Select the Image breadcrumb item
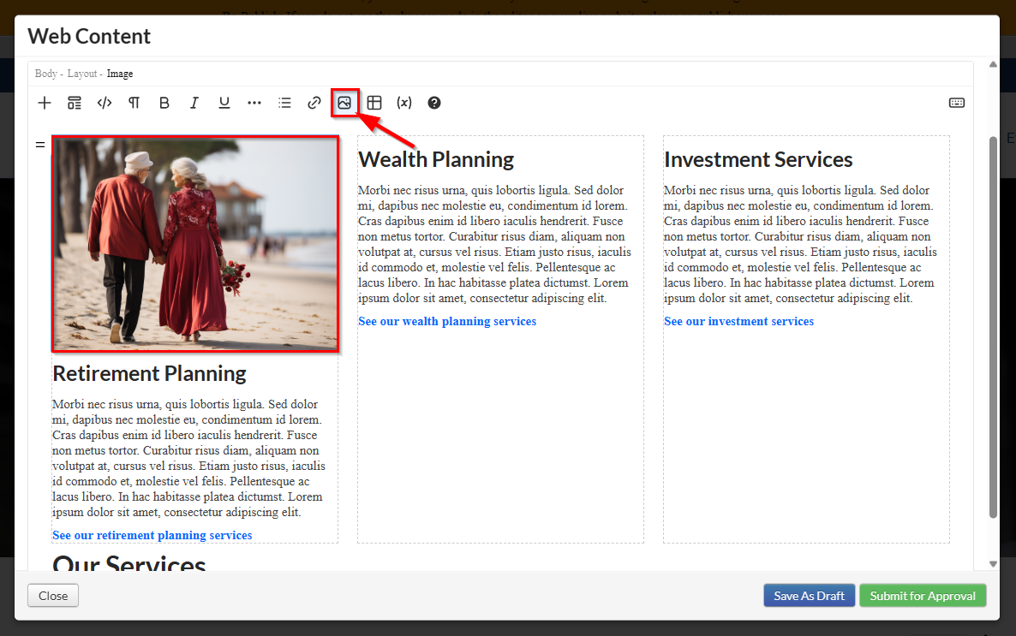This screenshot has width=1016, height=636. [x=120, y=74]
